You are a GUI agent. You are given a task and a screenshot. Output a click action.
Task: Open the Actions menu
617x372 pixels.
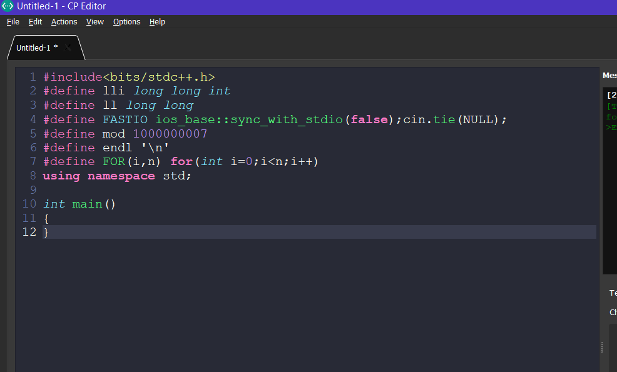[x=64, y=22]
